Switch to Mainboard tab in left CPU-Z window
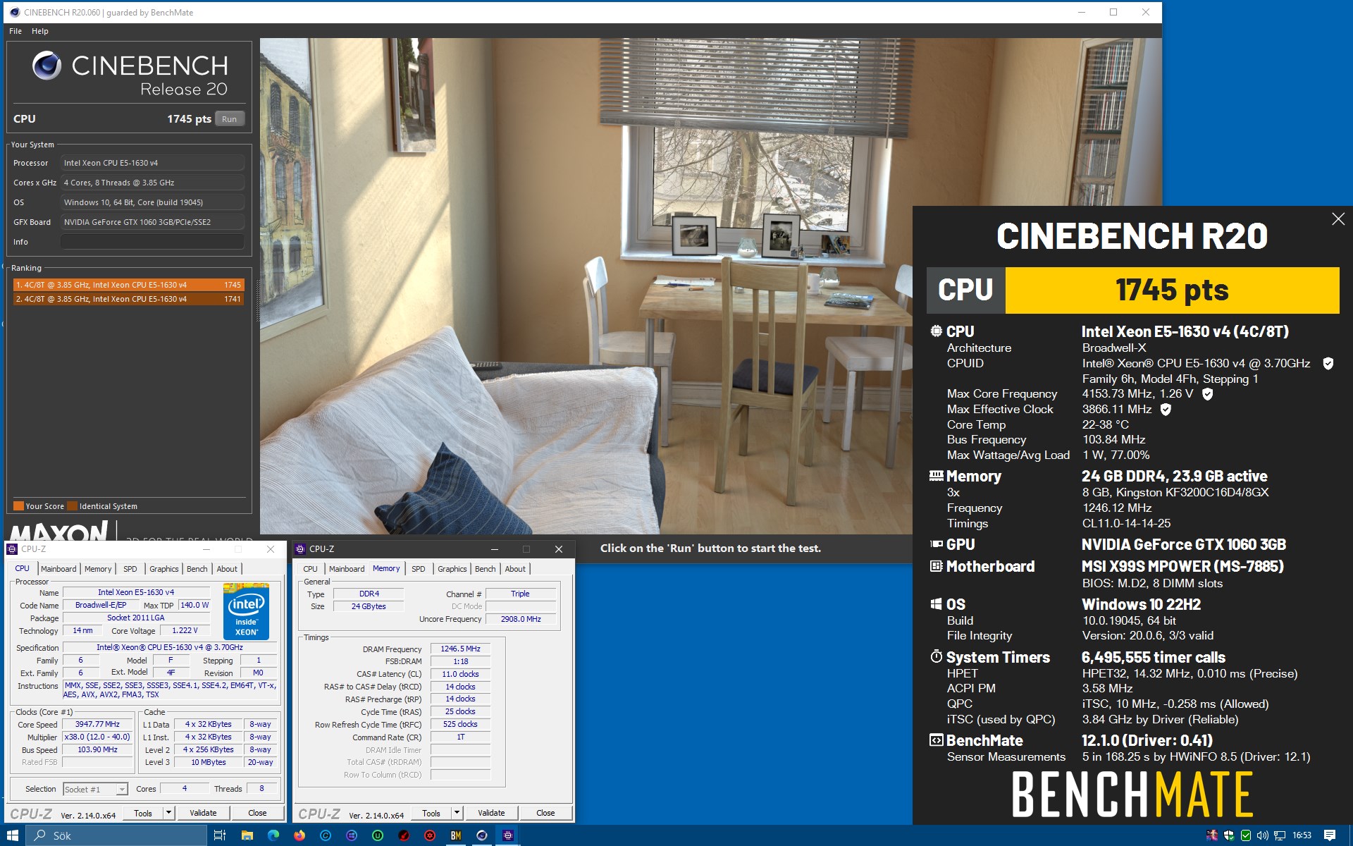This screenshot has width=1353, height=846. 58,569
